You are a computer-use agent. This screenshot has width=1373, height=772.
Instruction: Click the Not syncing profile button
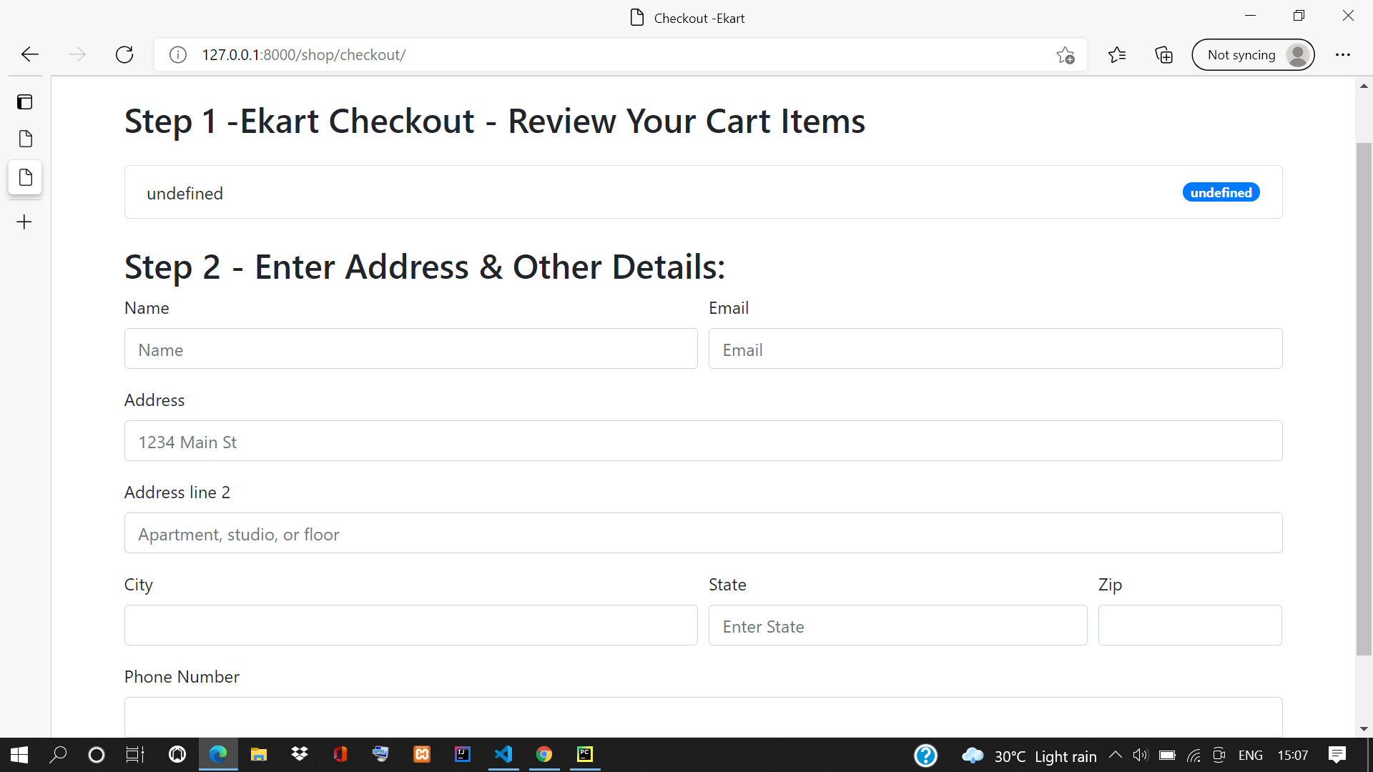1253,54
